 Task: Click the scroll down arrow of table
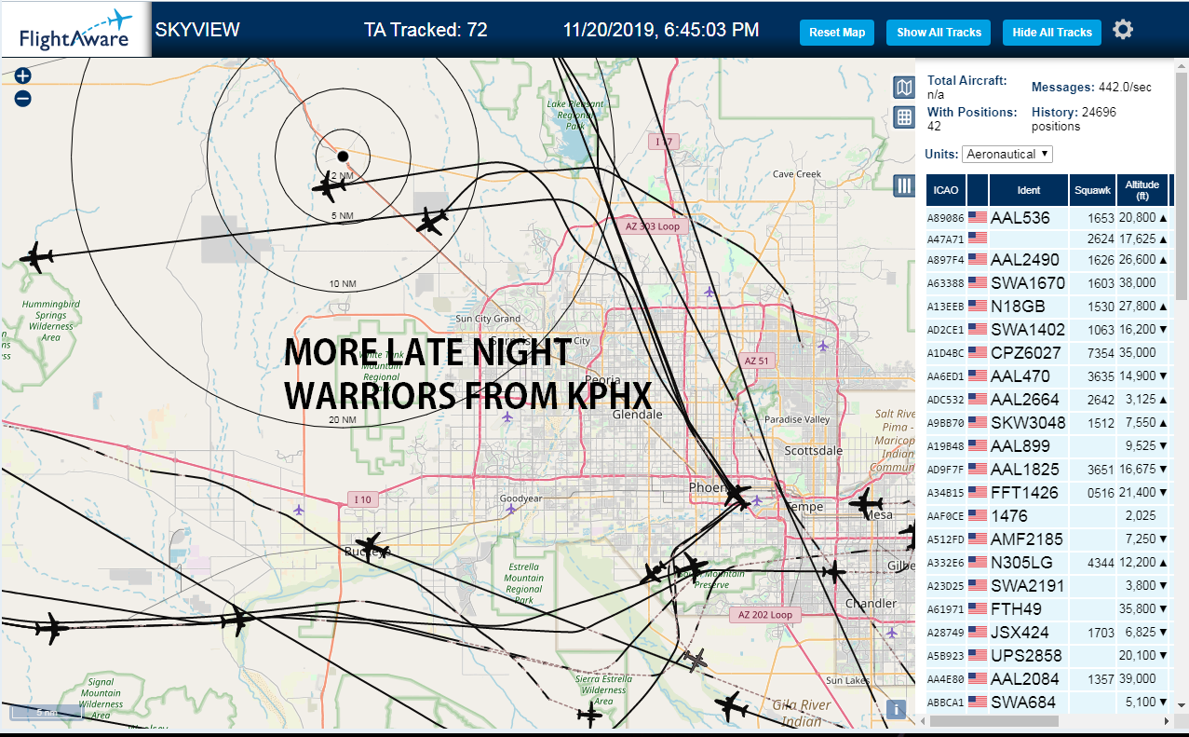coord(1181,705)
